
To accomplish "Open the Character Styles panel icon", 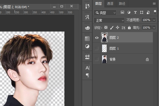I will click(87, 17).
